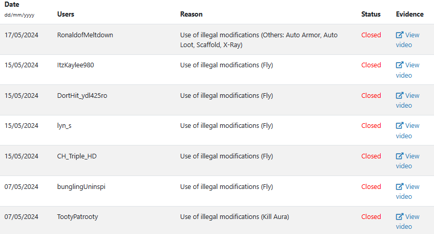434x234 pixels.
Task: View video link for Kill Aura report
Action: coord(408,222)
